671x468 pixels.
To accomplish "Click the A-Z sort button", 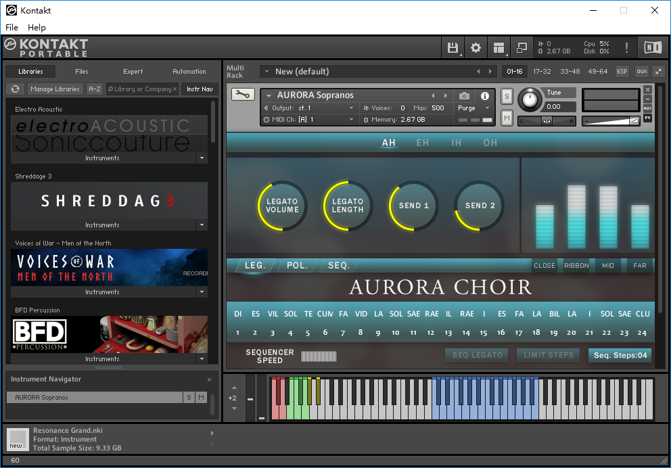I will pos(95,89).
